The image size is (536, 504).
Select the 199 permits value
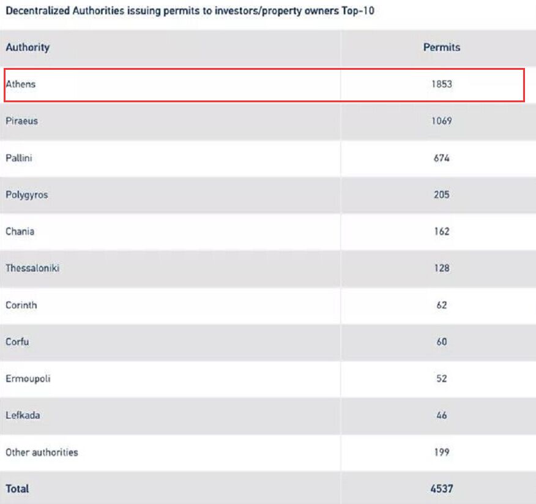[441, 453]
